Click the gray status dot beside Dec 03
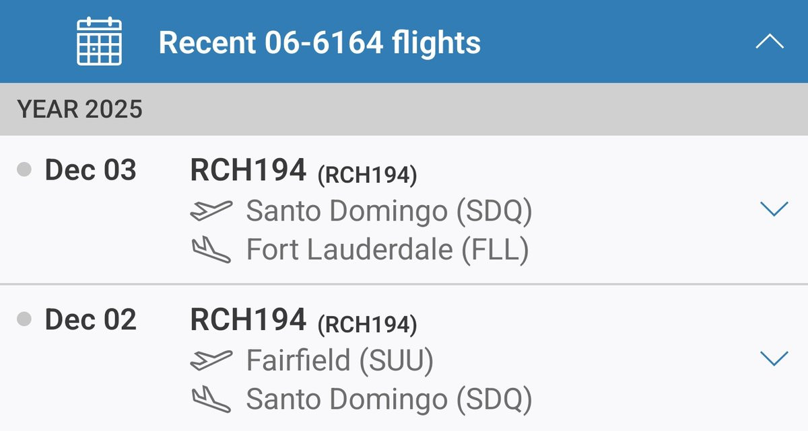 click(x=24, y=170)
